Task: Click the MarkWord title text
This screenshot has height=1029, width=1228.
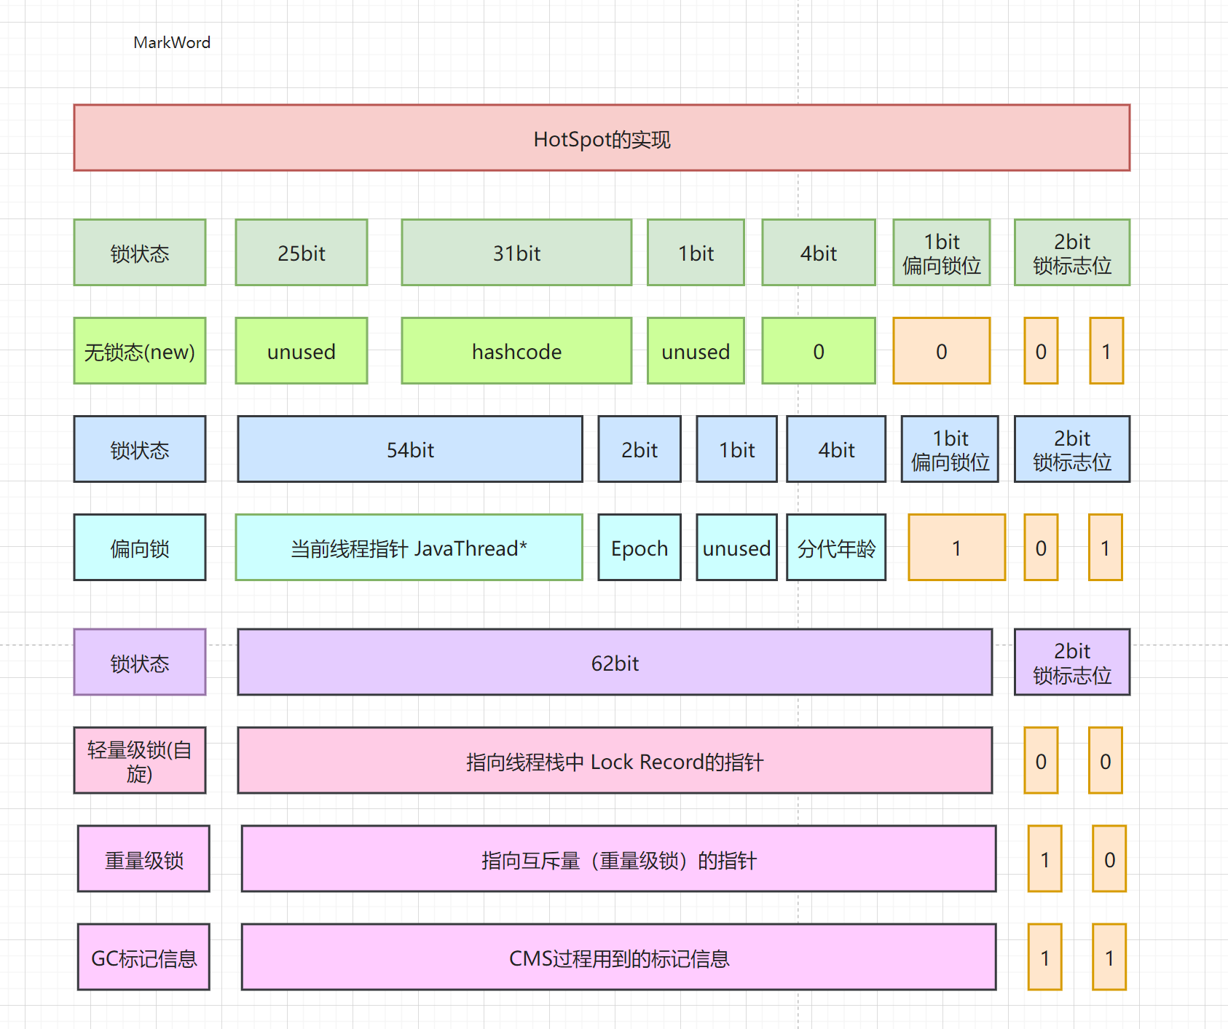Action: tap(172, 42)
